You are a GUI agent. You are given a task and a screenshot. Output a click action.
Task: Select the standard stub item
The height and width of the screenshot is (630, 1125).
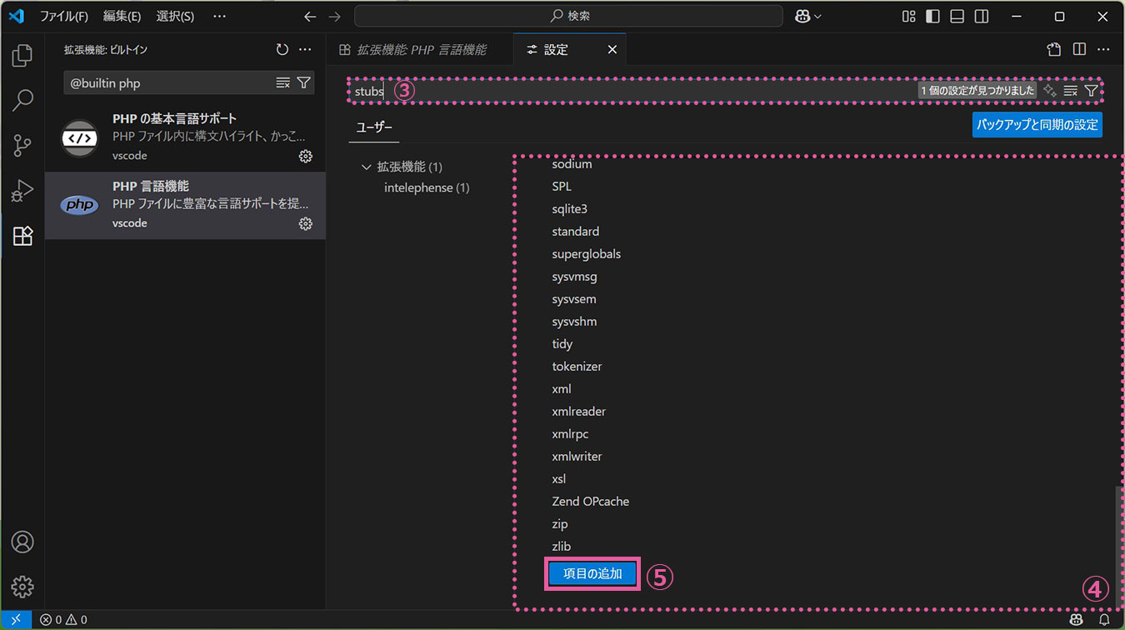tap(575, 232)
